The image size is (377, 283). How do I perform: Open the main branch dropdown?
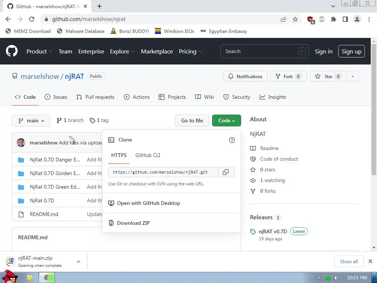point(31,120)
